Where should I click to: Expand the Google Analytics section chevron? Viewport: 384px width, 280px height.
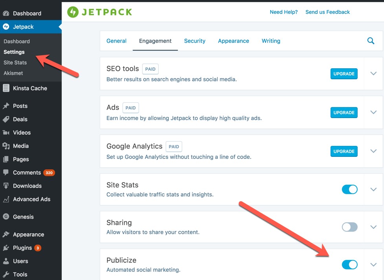click(373, 151)
